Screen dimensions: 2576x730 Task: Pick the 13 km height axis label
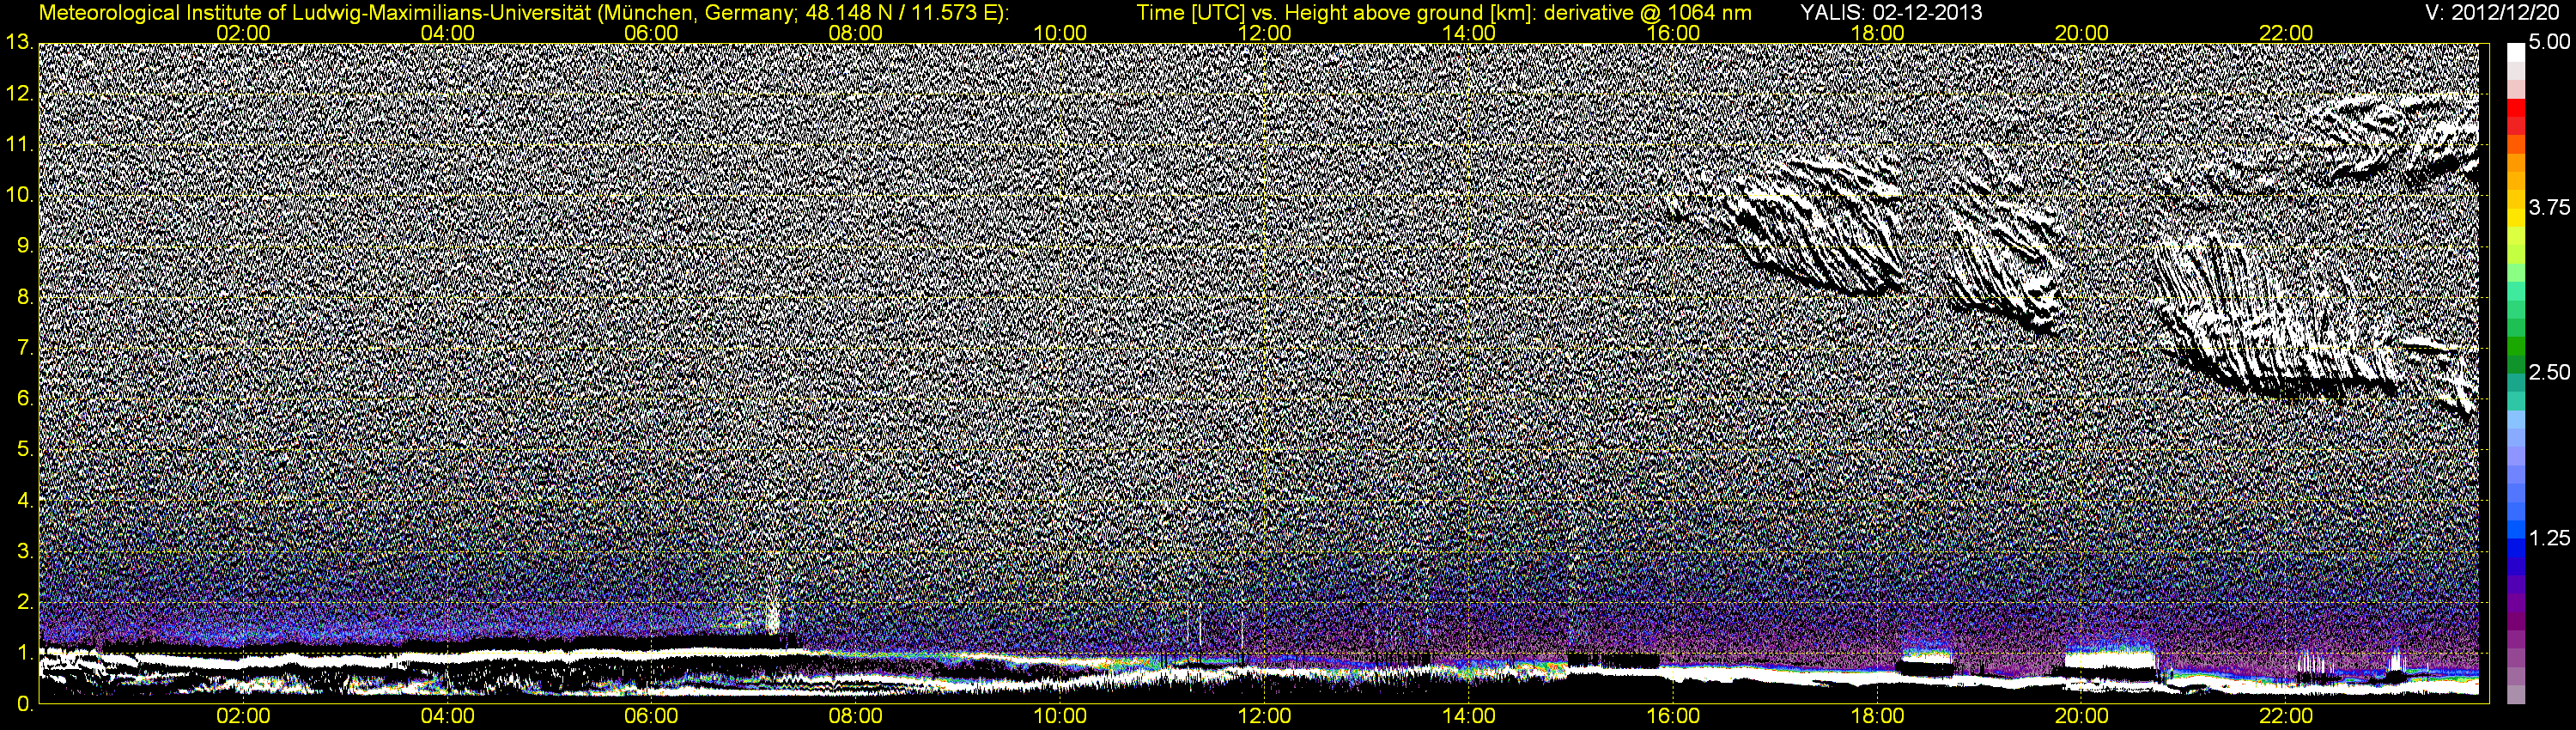[18, 42]
